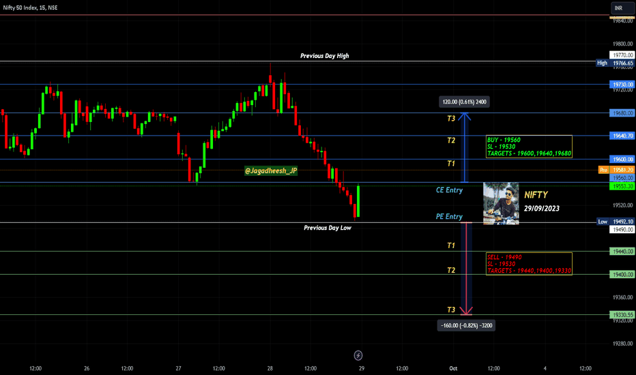This screenshot has height=375, width=636.
Task: Click the red downward measure arrow
Action: pos(467,269)
